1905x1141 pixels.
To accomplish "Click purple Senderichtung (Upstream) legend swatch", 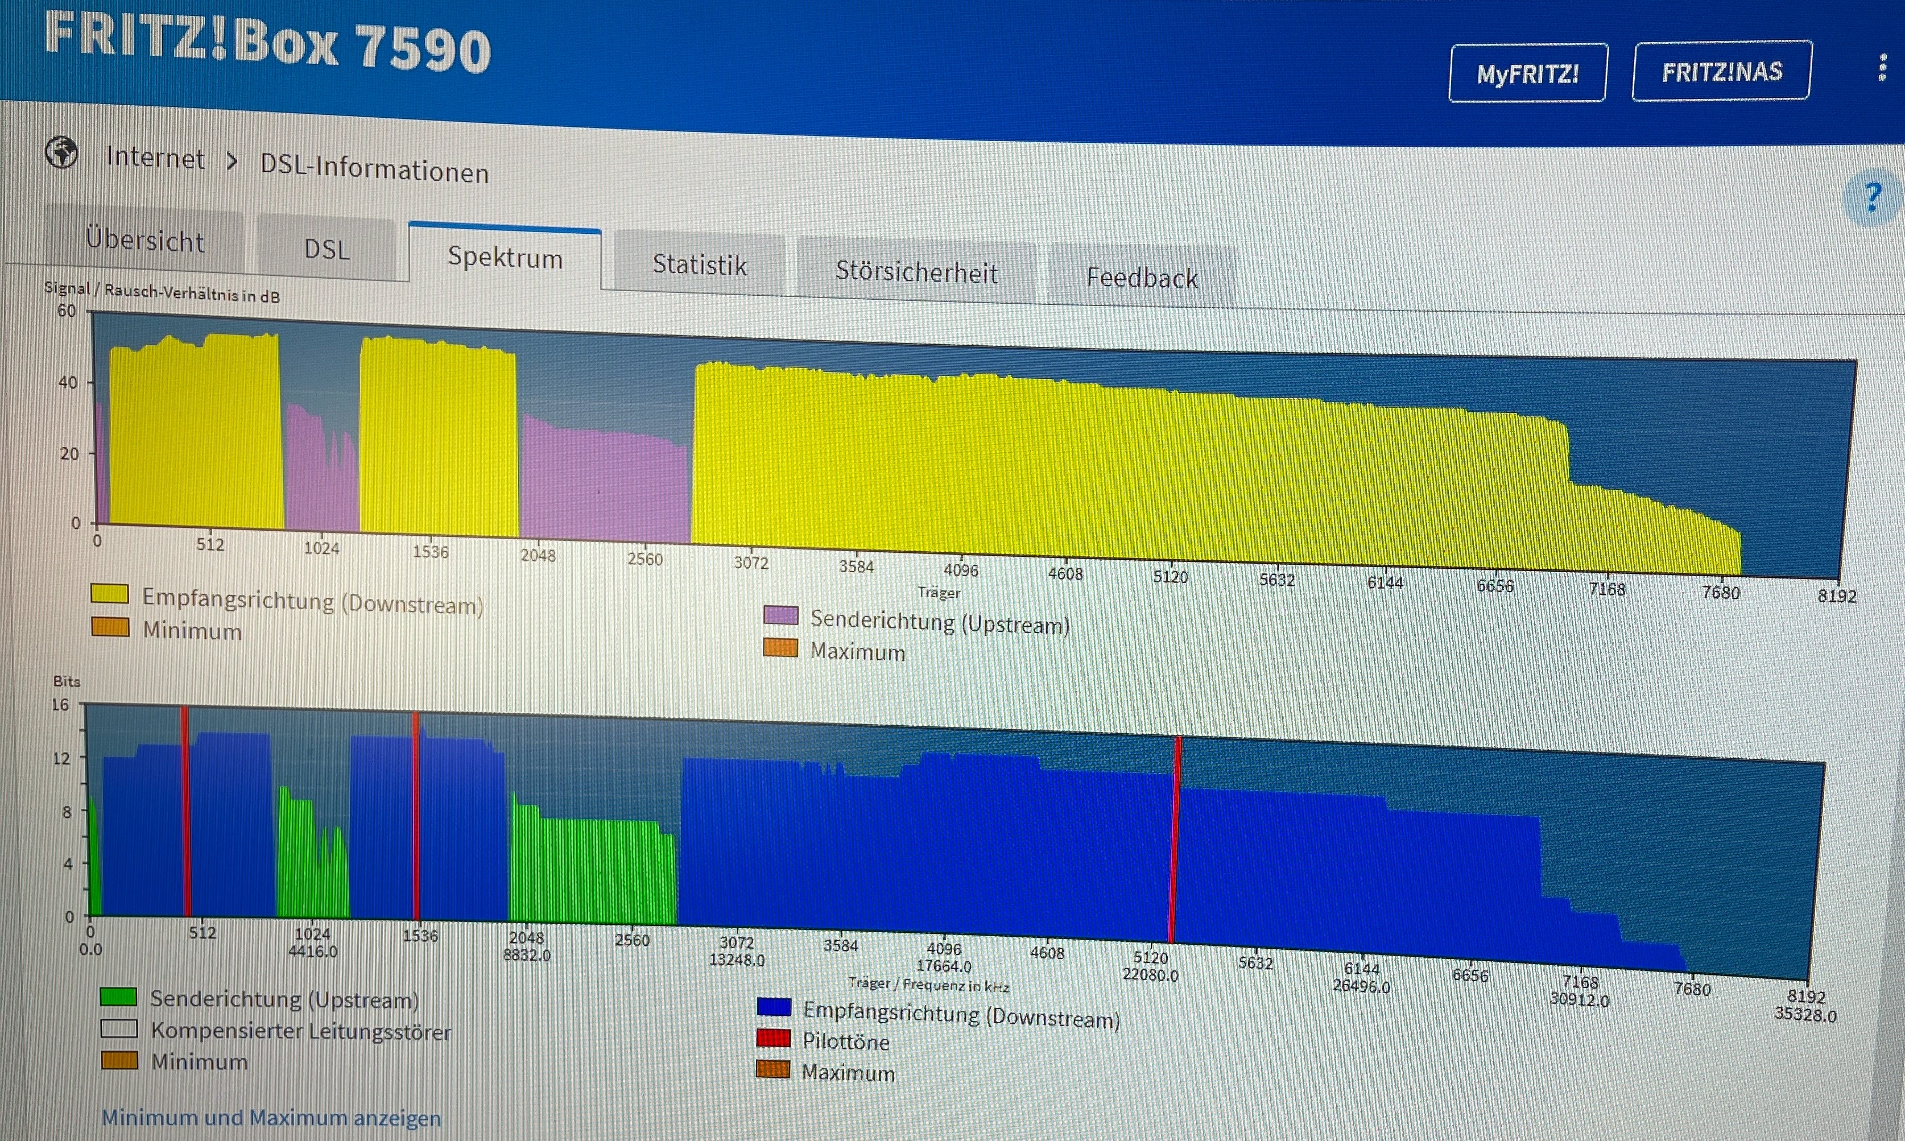I will [x=780, y=615].
